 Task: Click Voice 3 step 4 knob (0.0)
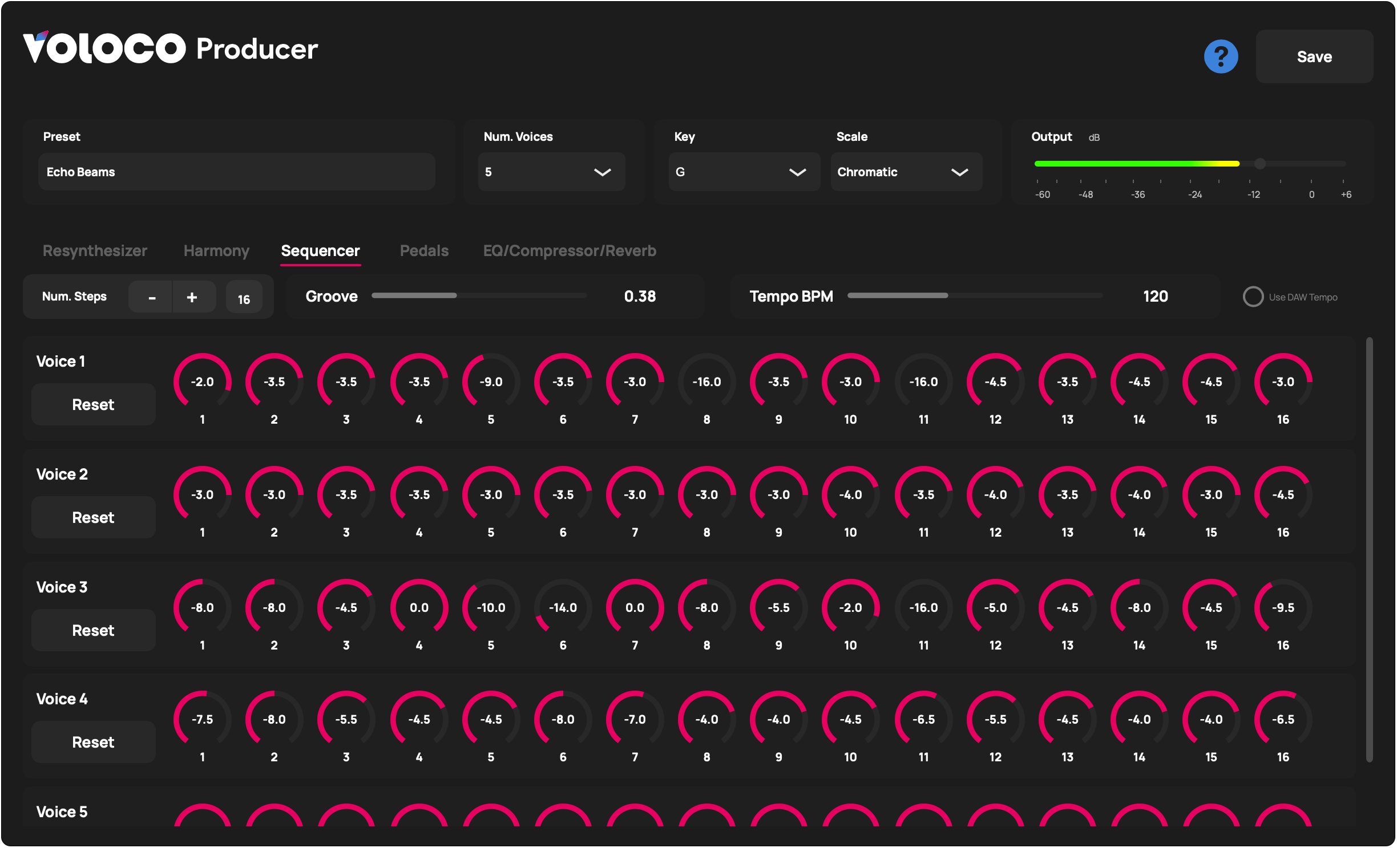click(x=419, y=607)
